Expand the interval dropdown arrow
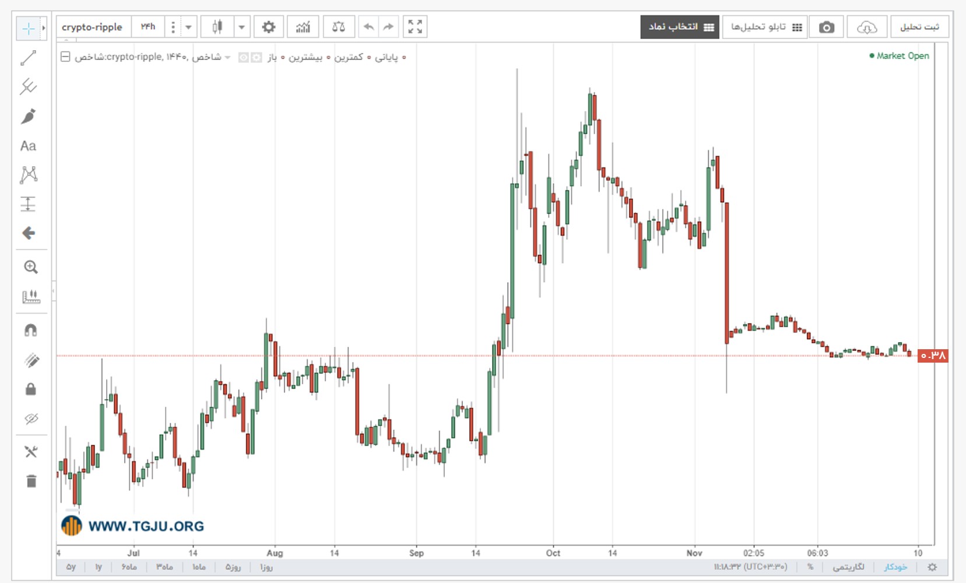The width and height of the screenshot is (966, 583). (x=188, y=27)
